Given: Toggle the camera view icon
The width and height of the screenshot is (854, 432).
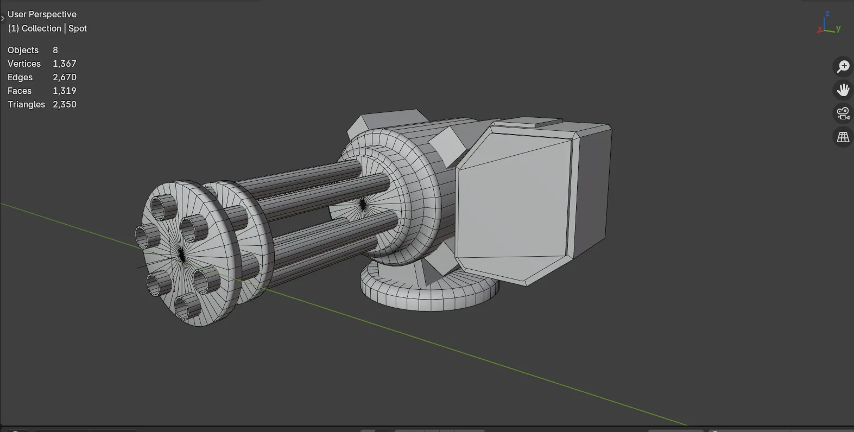Looking at the screenshot, I should pos(843,113).
